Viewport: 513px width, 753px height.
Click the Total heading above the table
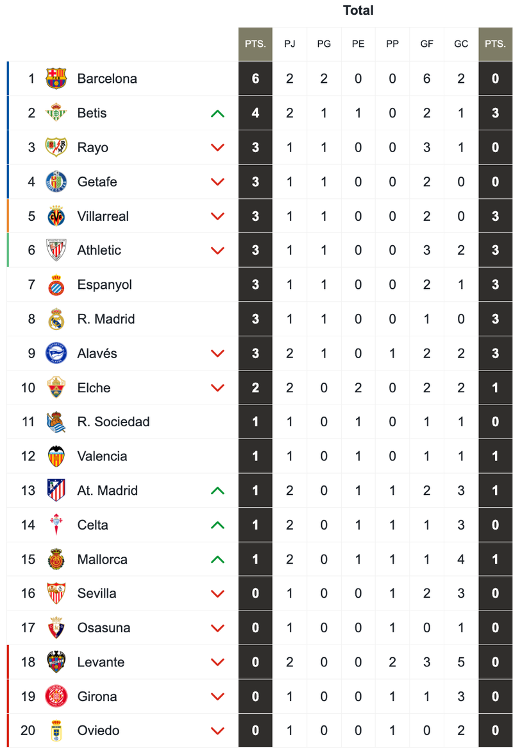358,10
